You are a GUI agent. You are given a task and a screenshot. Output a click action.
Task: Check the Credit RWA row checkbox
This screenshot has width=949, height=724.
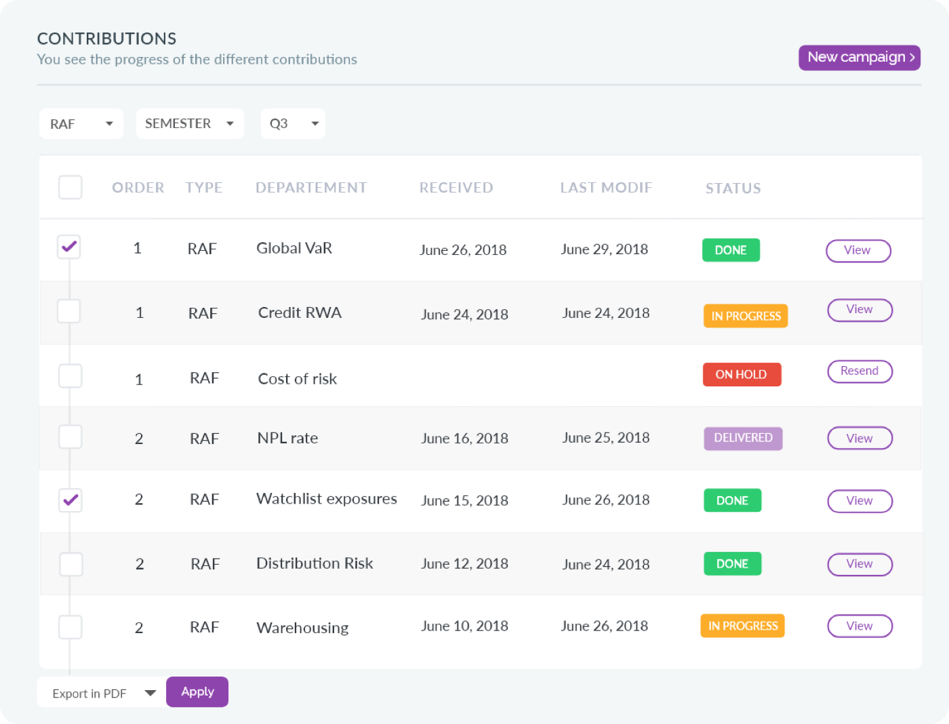coord(69,311)
